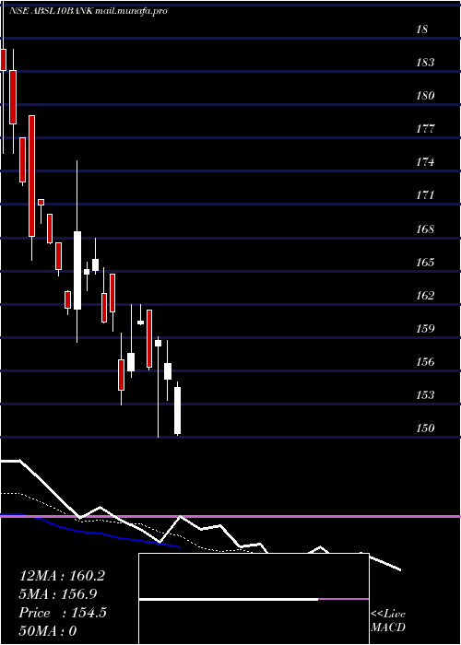The image size is (461, 645).
Task: Click the 5MA : 156.9 value
Action: pyautogui.click(x=58, y=594)
